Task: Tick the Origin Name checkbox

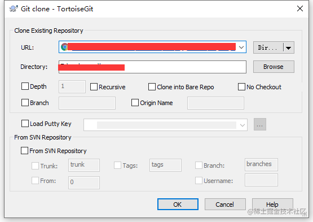Action: point(135,103)
